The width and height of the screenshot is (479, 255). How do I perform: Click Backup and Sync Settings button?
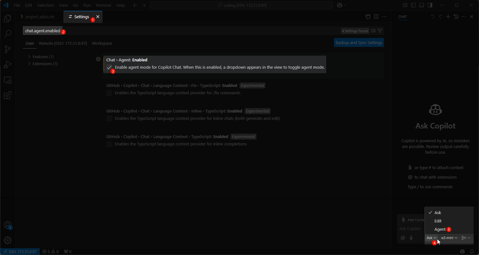tap(359, 42)
